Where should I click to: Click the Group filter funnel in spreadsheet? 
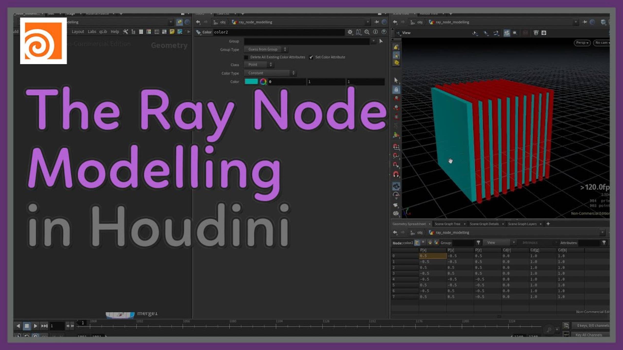click(x=478, y=243)
